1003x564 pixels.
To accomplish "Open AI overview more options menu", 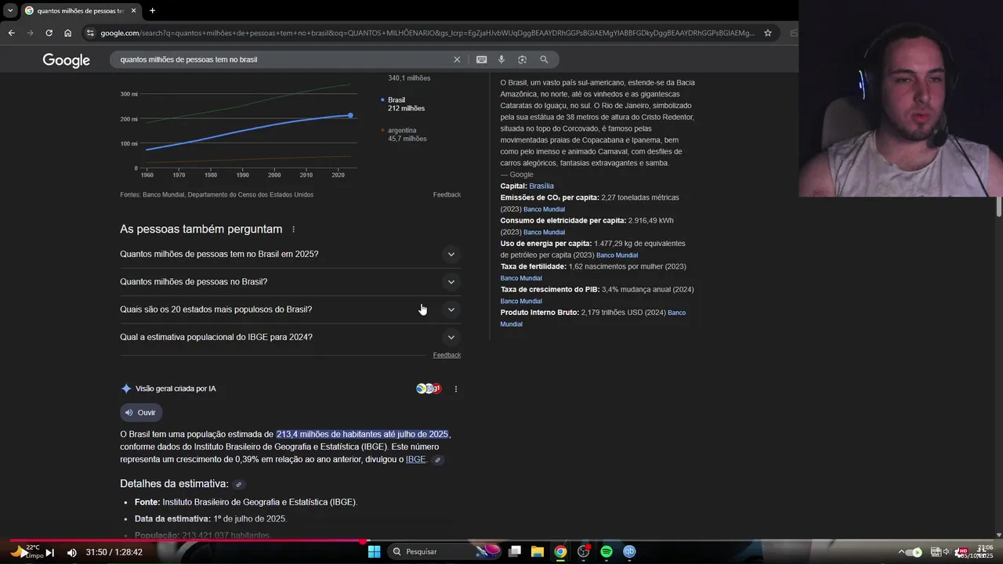I will [455, 389].
